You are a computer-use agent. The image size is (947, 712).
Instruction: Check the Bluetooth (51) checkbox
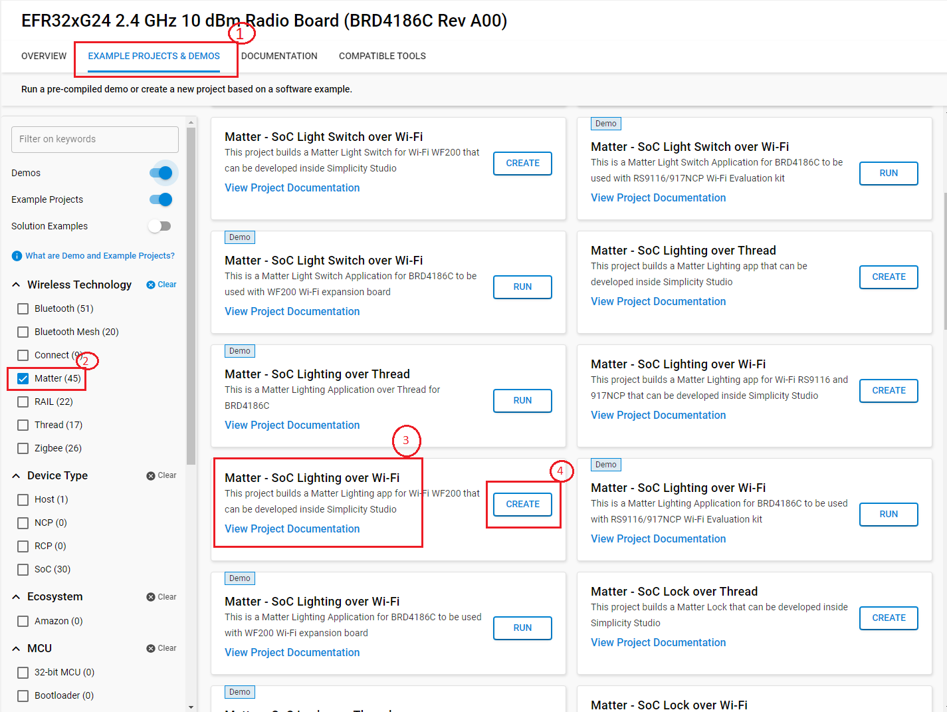[23, 308]
